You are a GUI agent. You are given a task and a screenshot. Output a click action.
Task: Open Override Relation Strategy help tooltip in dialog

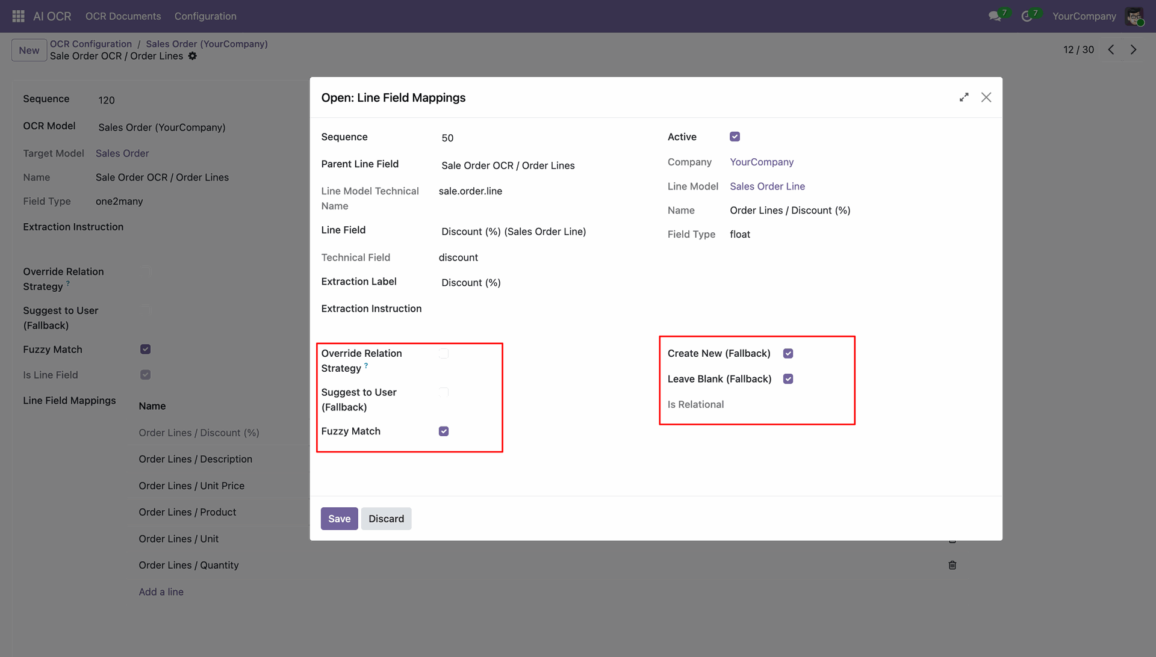[366, 365]
